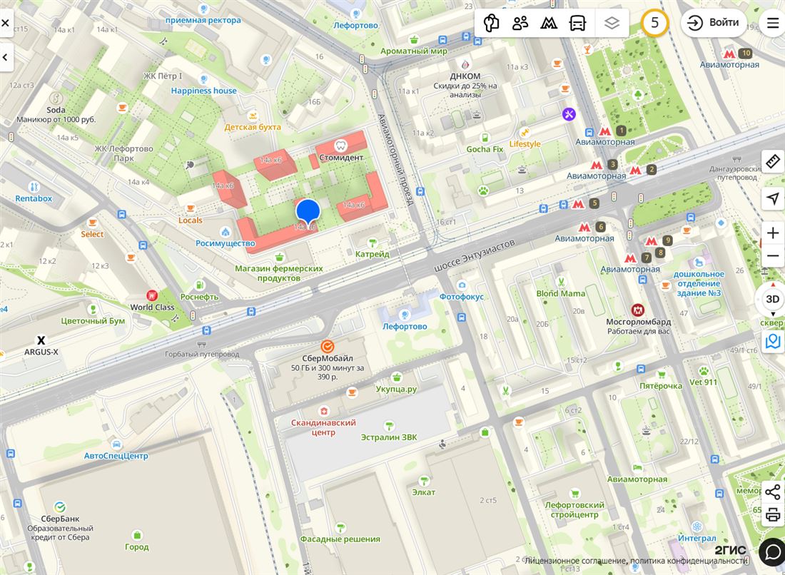Show the friends-on-map people icon
Image resolution: width=785 pixels, height=575 pixels.
pyautogui.click(x=520, y=23)
